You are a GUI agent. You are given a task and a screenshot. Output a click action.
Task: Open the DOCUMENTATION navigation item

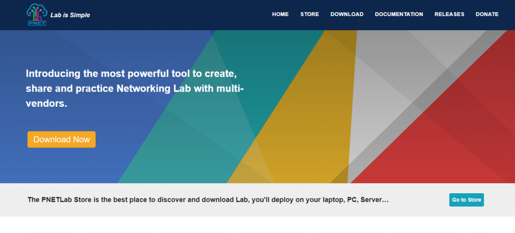click(x=399, y=15)
